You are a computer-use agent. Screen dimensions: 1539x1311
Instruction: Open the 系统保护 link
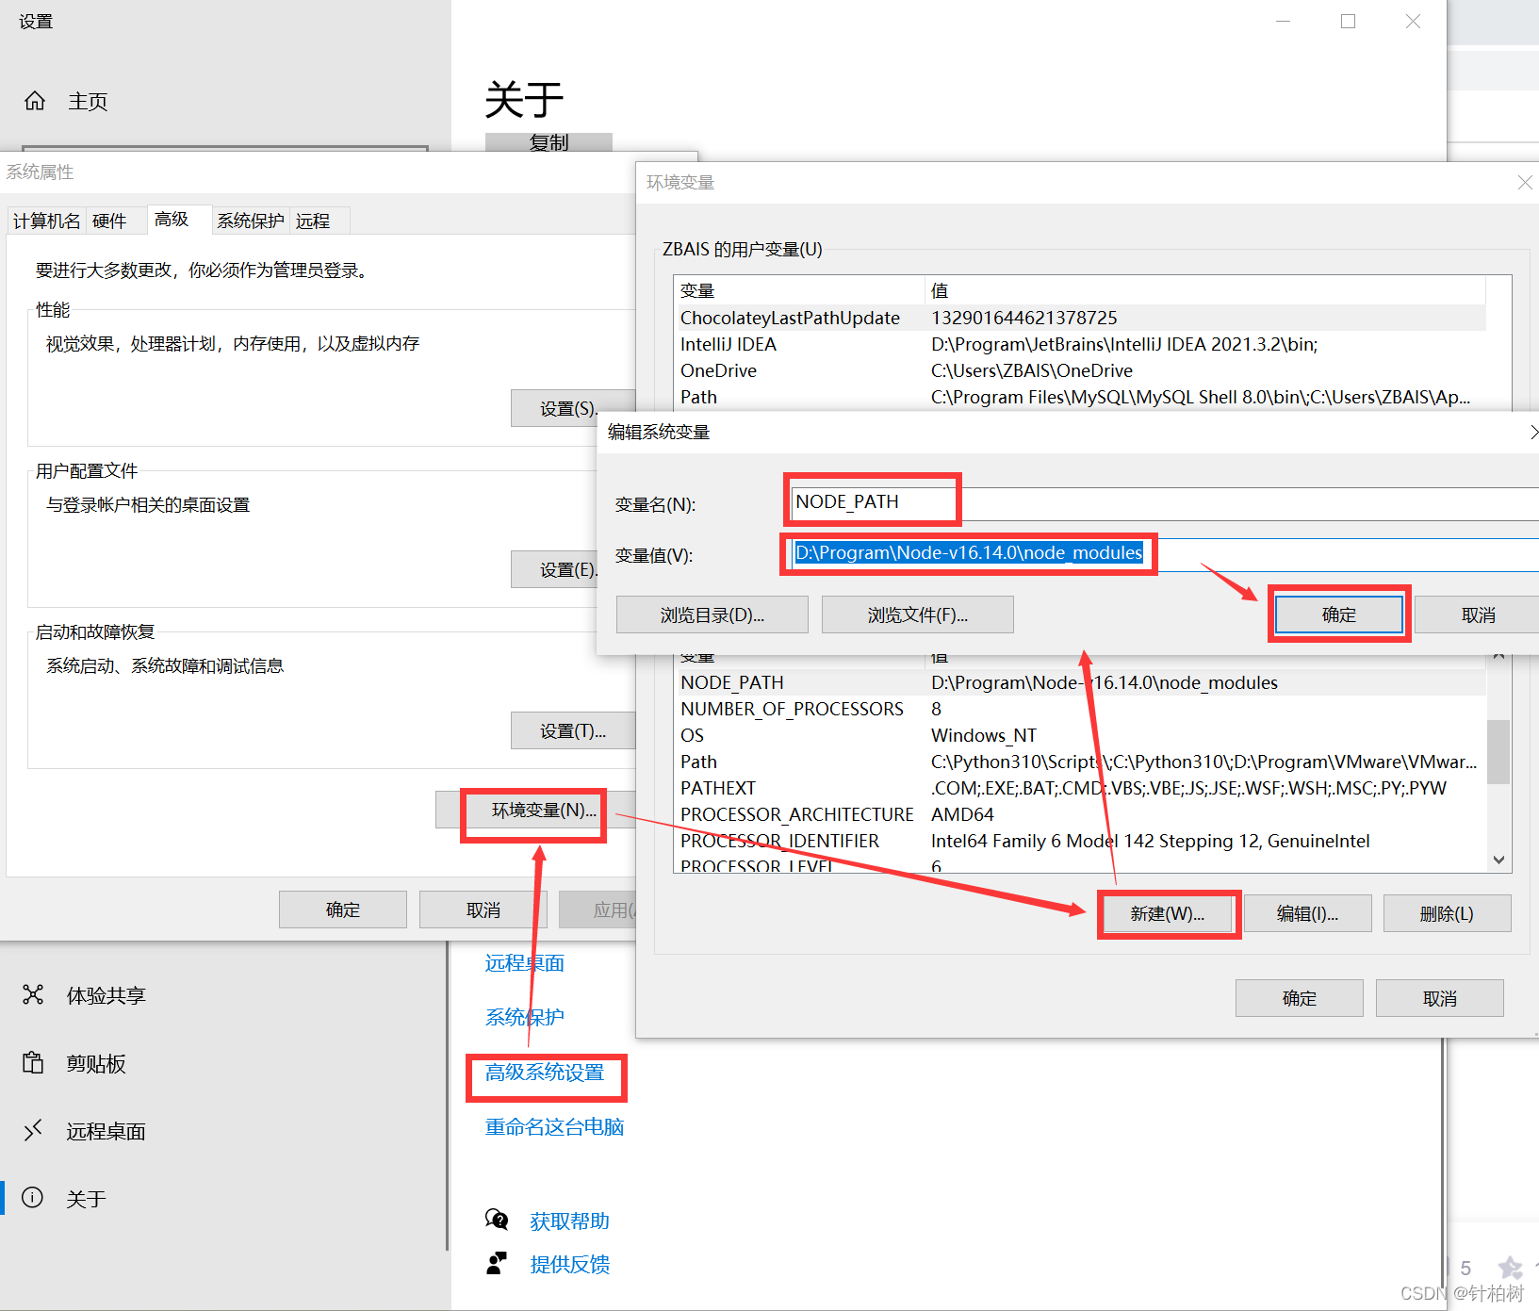[525, 1017]
